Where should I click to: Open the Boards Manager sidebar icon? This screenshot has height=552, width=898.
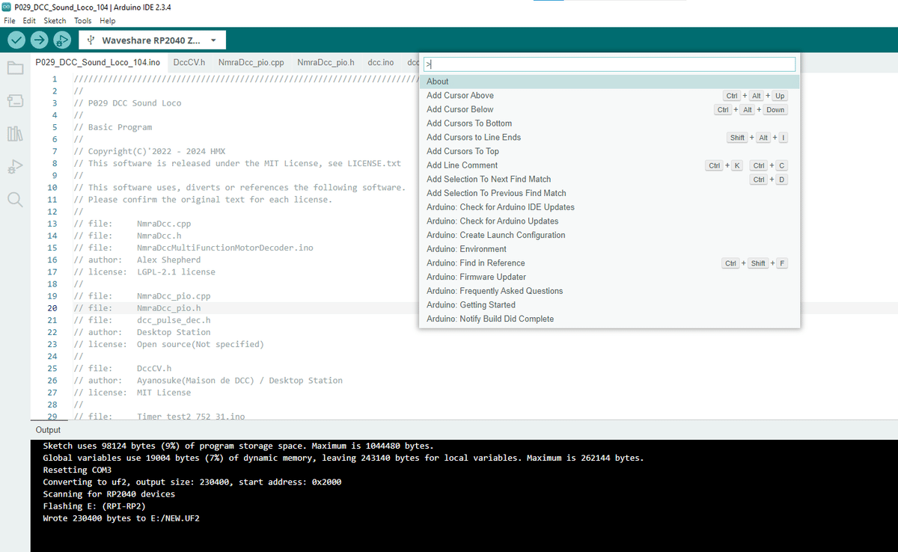(16, 100)
